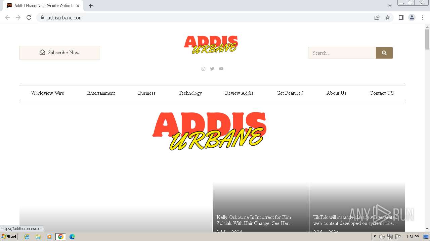Click the scrollbar down arrow
This screenshot has width=430, height=241.
427,229
